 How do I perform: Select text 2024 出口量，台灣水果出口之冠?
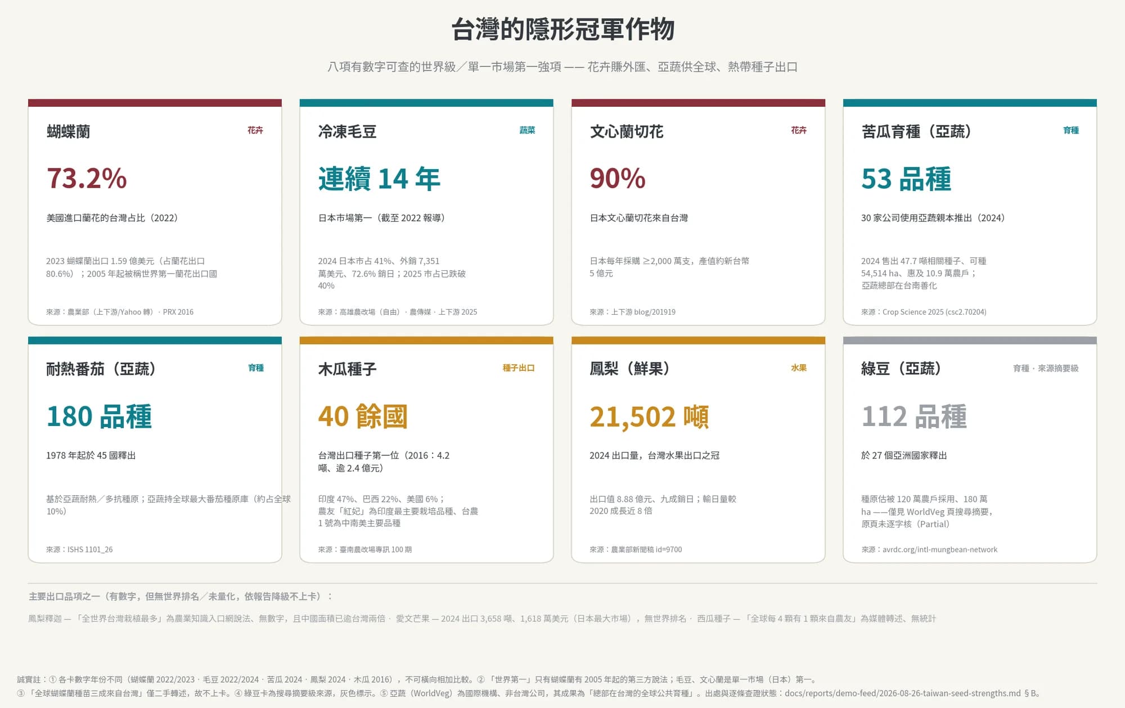(x=655, y=456)
